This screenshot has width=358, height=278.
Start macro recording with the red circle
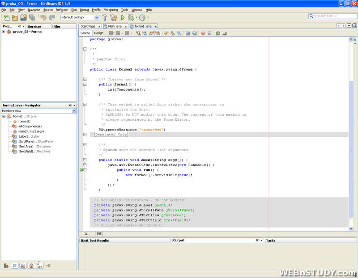click(203, 33)
